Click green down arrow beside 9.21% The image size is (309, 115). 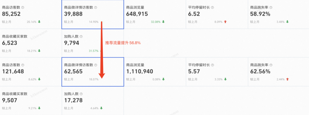point(39,108)
